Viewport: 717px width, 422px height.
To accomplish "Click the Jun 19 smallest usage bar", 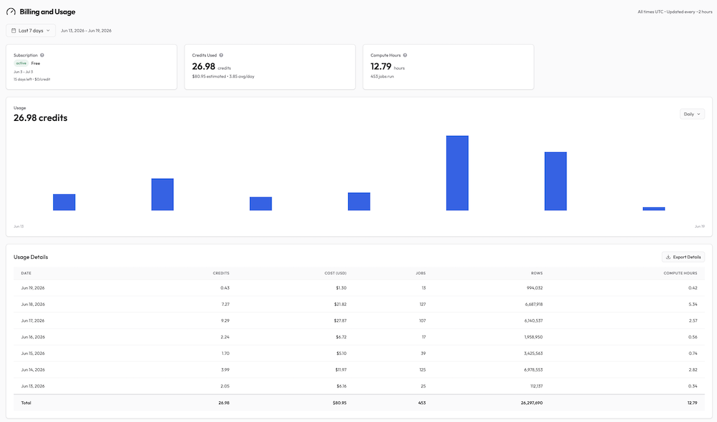I will 654,209.
